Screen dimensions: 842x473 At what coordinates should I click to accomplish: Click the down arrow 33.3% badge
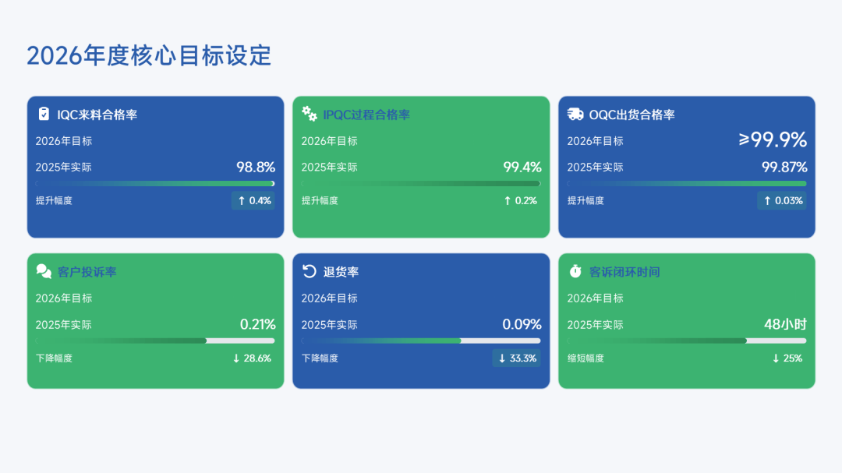tap(518, 358)
